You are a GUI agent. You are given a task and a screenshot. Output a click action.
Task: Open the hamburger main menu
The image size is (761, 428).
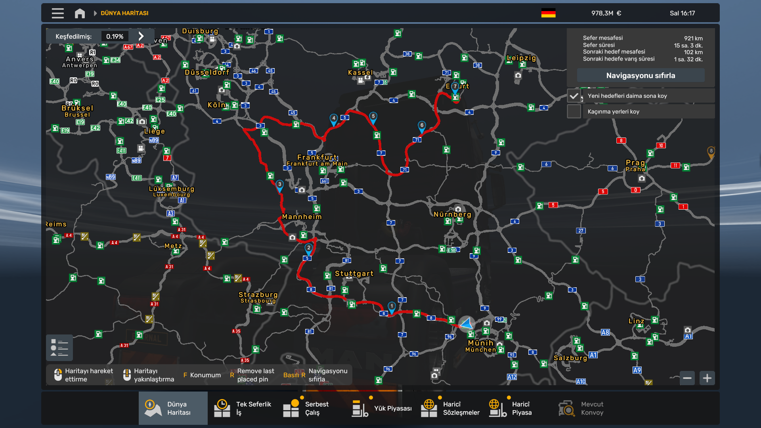(58, 13)
